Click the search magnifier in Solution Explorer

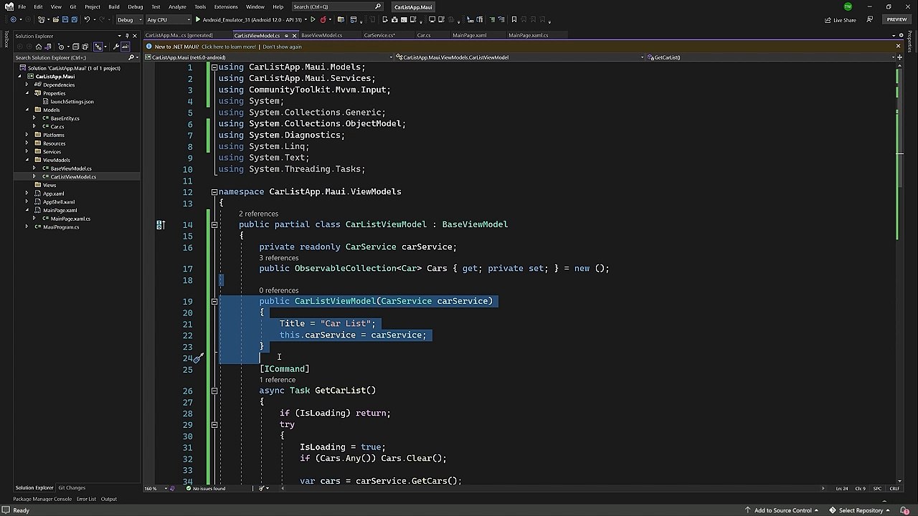131,57
